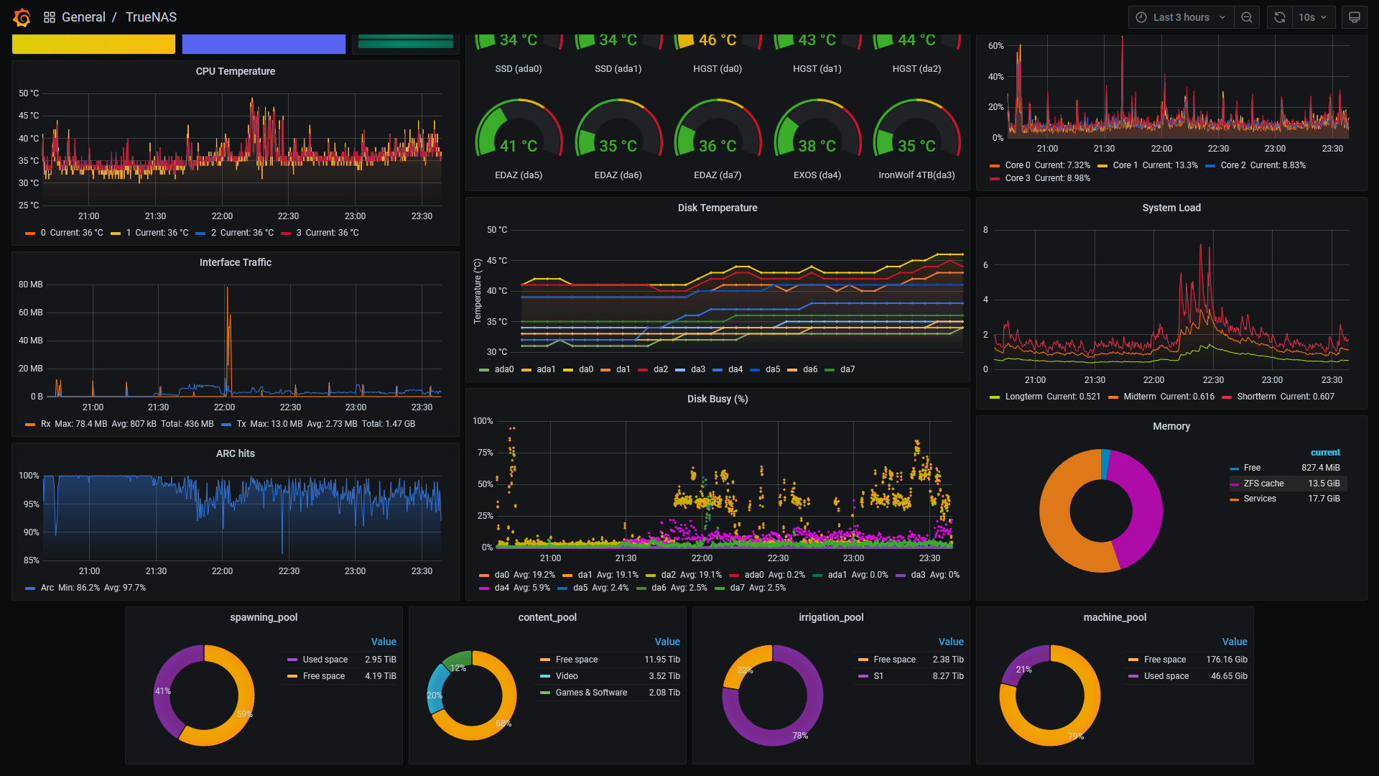The width and height of the screenshot is (1379, 776).
Task: Click the content_pool donut chart
Action: [472, 696]
